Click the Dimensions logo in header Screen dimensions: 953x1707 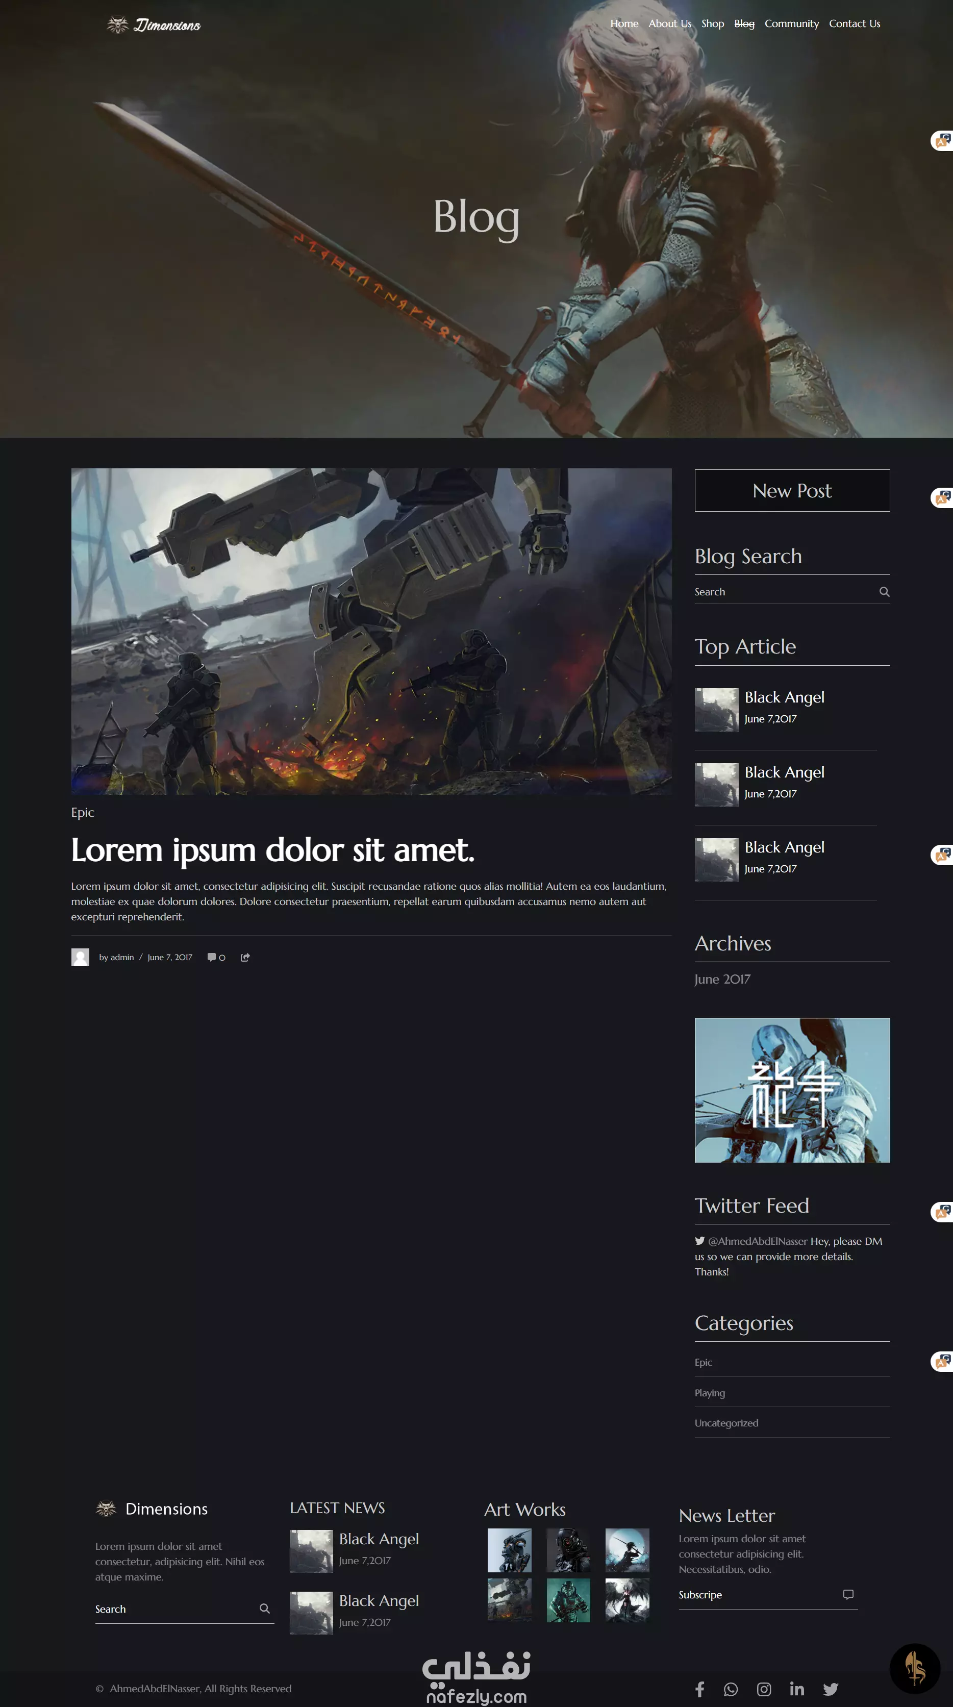tap(154, 25)
